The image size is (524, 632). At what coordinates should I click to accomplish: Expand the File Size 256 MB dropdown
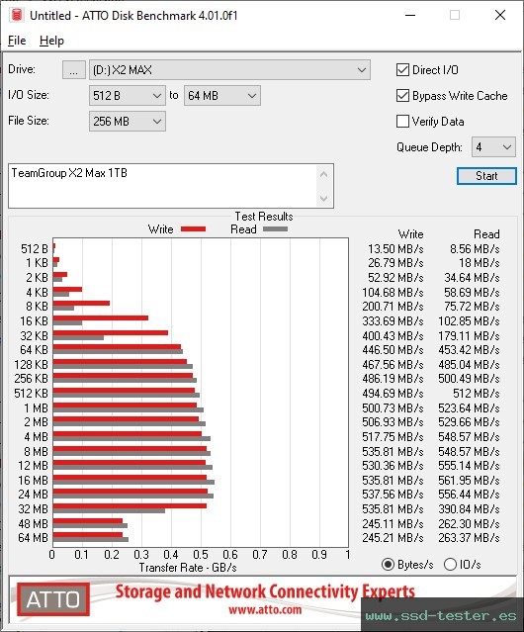(128, 122)
